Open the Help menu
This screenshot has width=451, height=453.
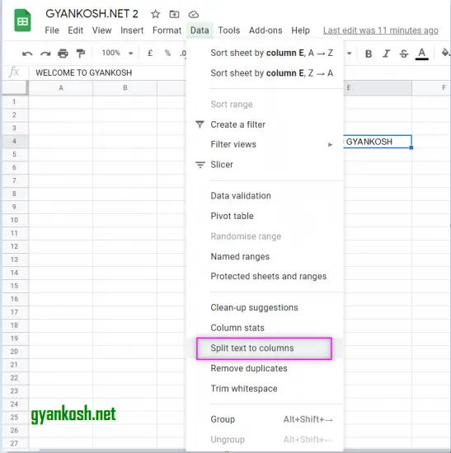point(300,30)
